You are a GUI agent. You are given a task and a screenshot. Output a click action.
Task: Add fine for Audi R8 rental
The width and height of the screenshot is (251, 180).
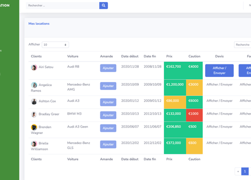click(108, 68)
